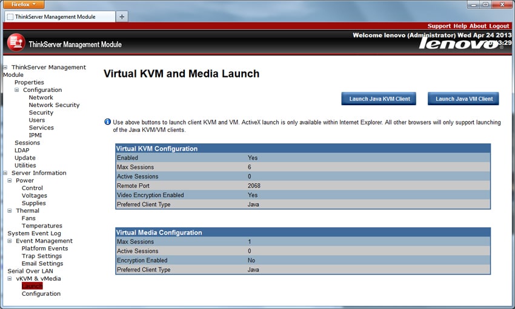Click the Event Management tree label
The width and height of the screenshot is (515, 309).
tap(44, 241)
